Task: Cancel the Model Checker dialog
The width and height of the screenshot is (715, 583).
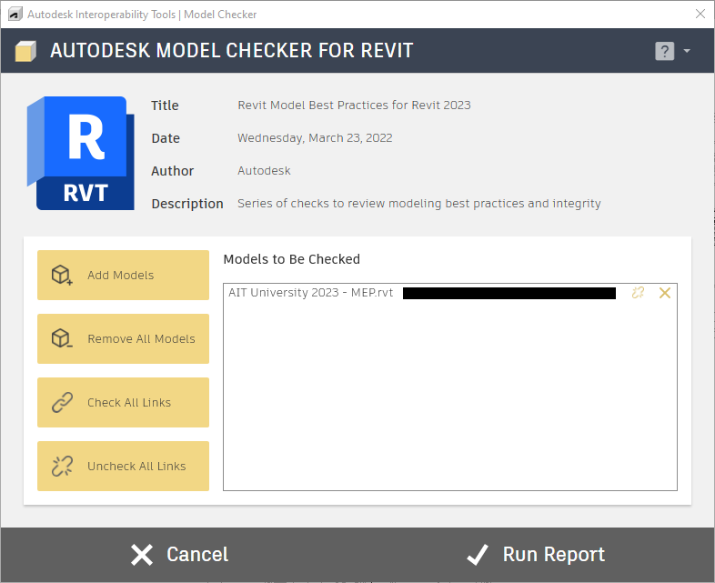Action: (x=179, y=554)
